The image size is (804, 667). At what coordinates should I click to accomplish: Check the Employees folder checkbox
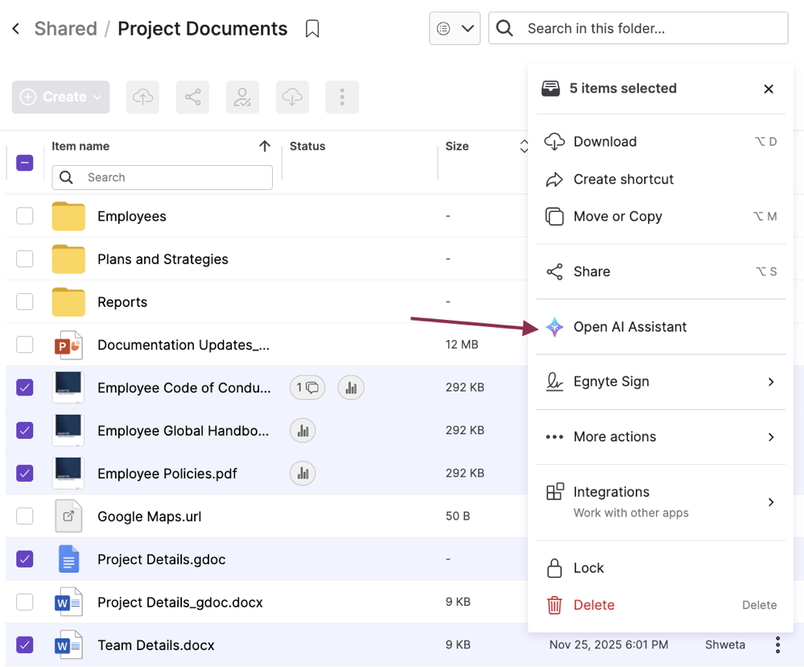(x=25, y=216)
